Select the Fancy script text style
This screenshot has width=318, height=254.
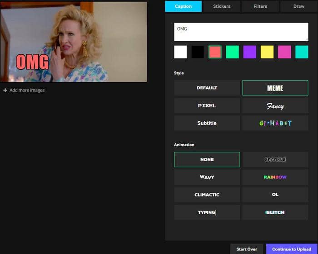(275, 105)
